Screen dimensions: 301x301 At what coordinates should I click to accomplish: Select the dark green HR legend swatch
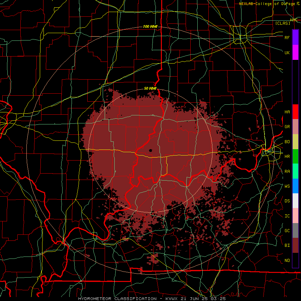[x=295, y=157]
